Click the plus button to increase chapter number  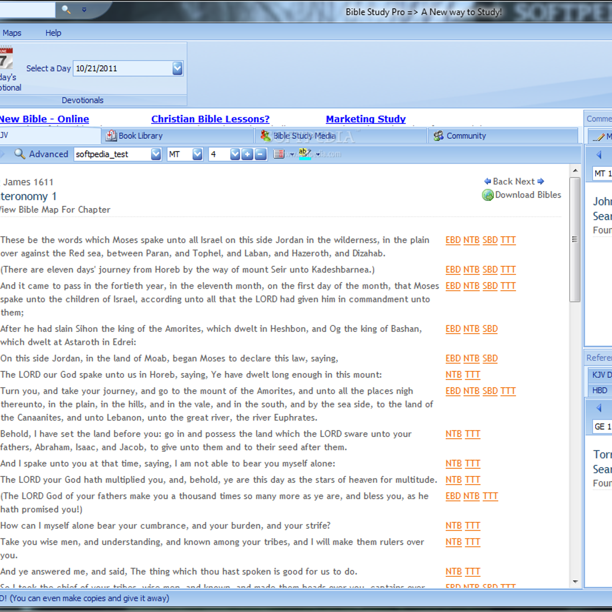(x=247, y=154)
